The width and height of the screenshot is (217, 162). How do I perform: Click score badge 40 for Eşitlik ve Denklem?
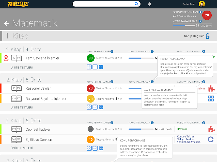[90, 139]
